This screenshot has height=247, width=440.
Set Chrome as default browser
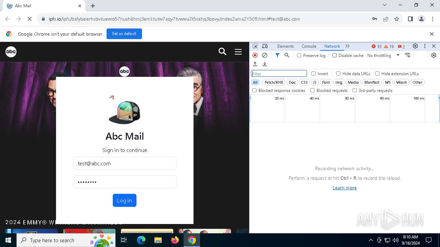pyautogui.click(x=124, y=34)
